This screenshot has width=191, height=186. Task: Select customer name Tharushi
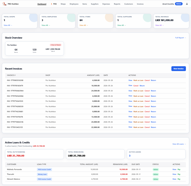pos(10,174)
